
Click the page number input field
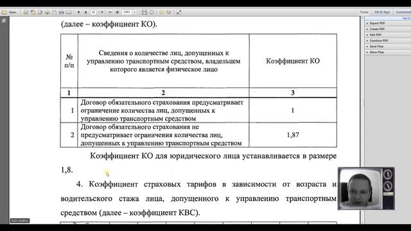(x=93, y=12)
